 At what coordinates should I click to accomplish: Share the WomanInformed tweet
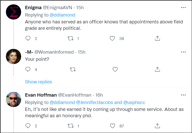click(157, 69)
